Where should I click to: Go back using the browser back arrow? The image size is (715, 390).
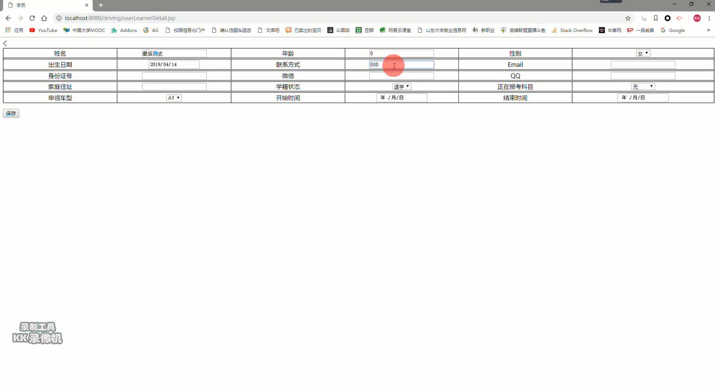coord(8,18)
